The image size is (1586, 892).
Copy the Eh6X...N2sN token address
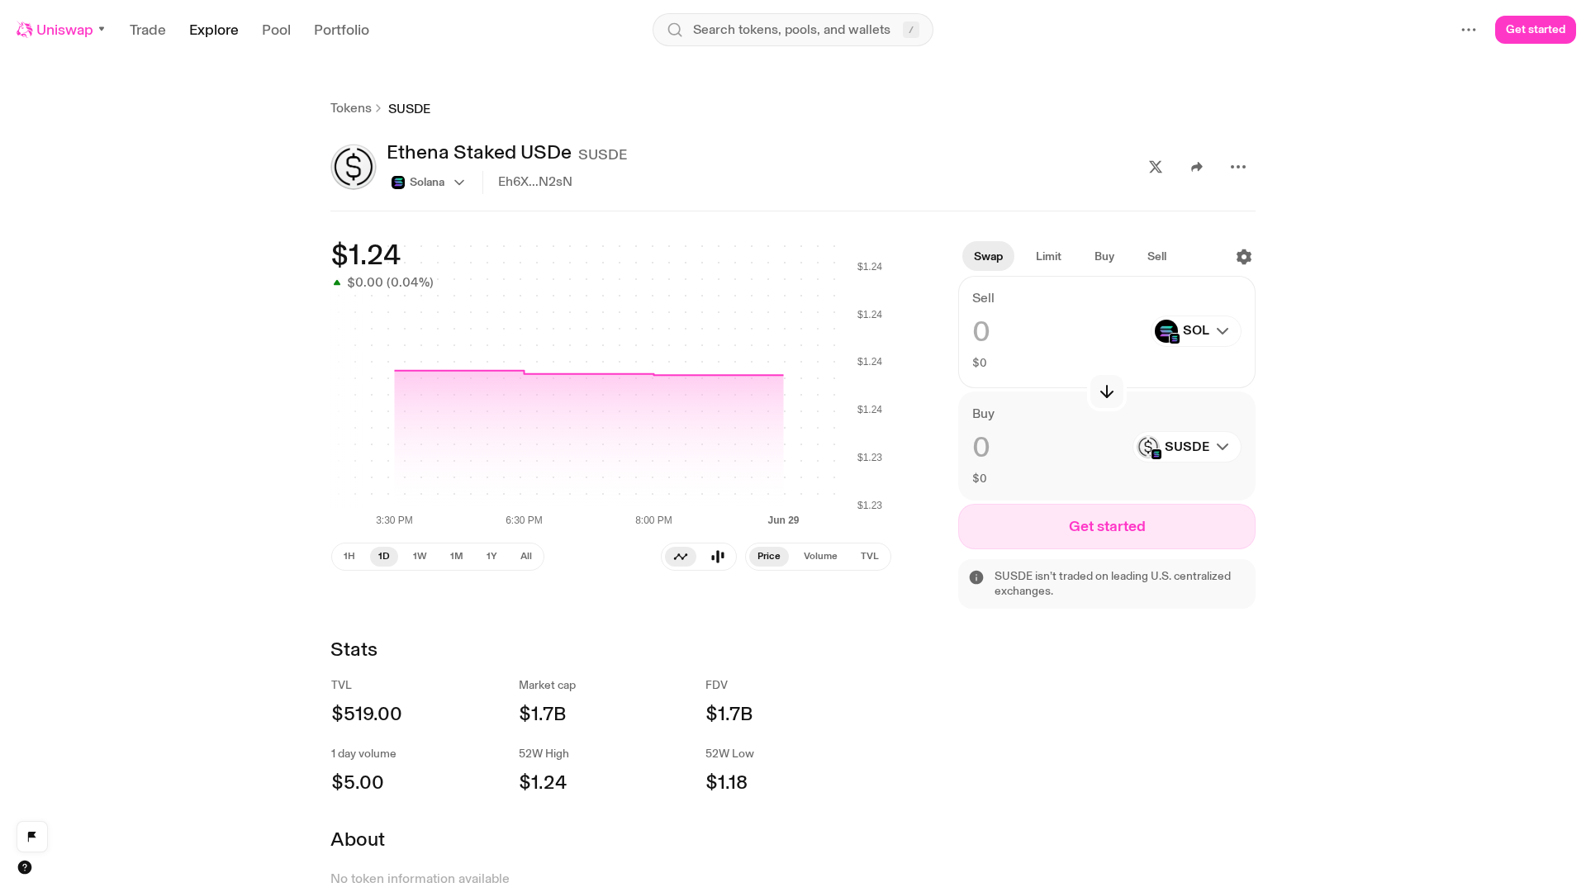point(535,182)
